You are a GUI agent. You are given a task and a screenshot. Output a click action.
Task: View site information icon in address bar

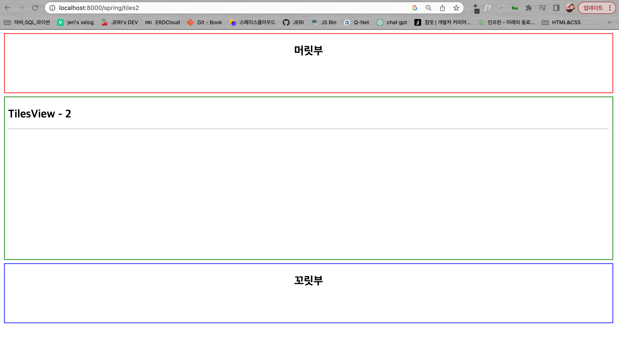pos(52,8)
